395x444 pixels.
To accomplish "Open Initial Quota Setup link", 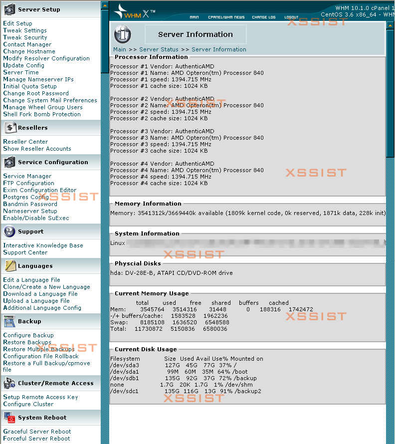I will 30,86.
